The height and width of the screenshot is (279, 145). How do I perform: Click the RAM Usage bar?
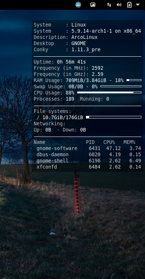click(x=134, y=80)
